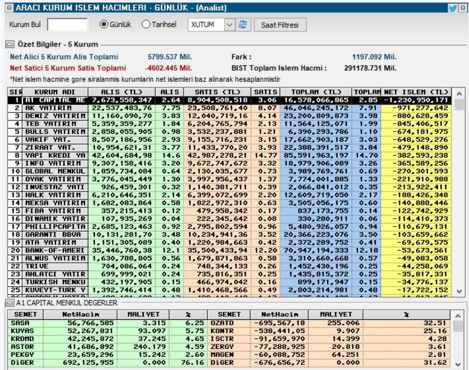Sort by ALIS (TL) column header

(x=122, y=92)
